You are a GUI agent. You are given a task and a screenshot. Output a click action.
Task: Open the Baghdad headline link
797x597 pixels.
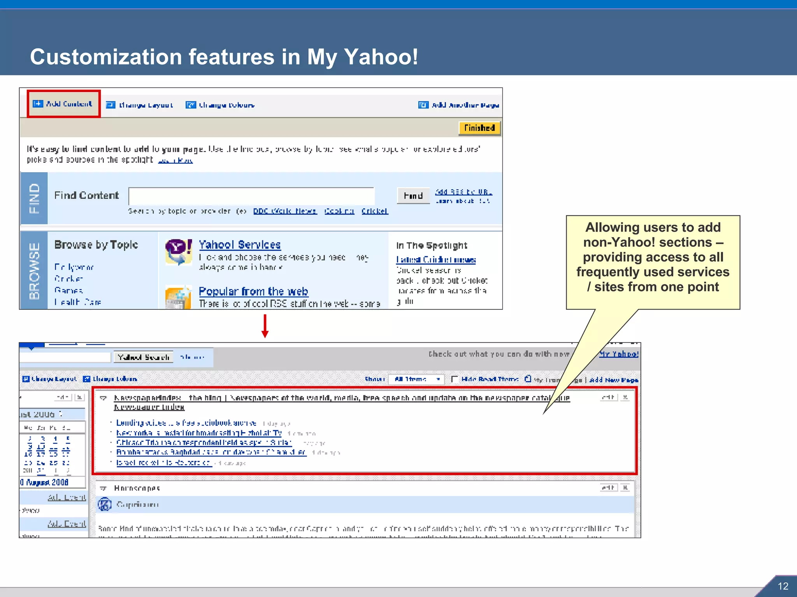pos(211,452)
